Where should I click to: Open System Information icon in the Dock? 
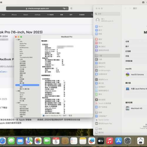[x=141, y=141]
